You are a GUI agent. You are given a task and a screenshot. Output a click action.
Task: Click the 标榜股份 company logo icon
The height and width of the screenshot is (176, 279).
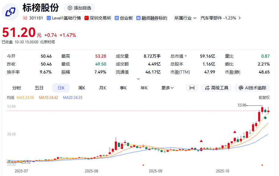click(x=11, y=12)
